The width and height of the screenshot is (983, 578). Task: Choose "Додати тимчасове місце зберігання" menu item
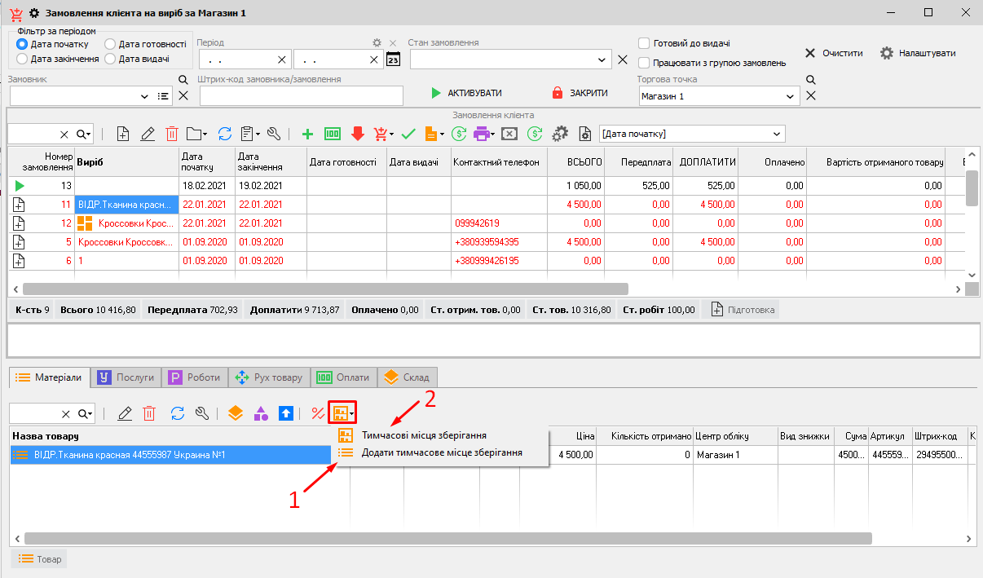[x=442, y=452]
